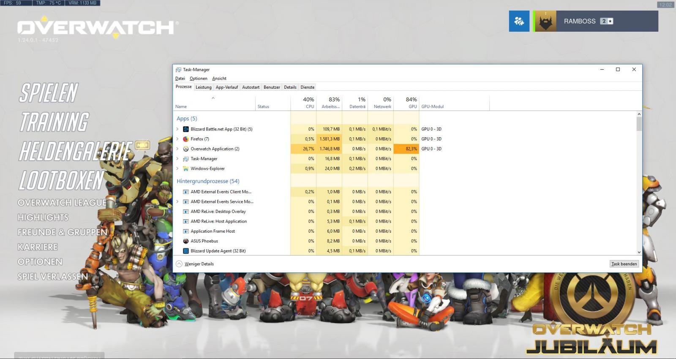This screenshot has height=359, width=676.
Task: Click the AMD ReLive Desktop Overlay icon
Action: [186, 212]
